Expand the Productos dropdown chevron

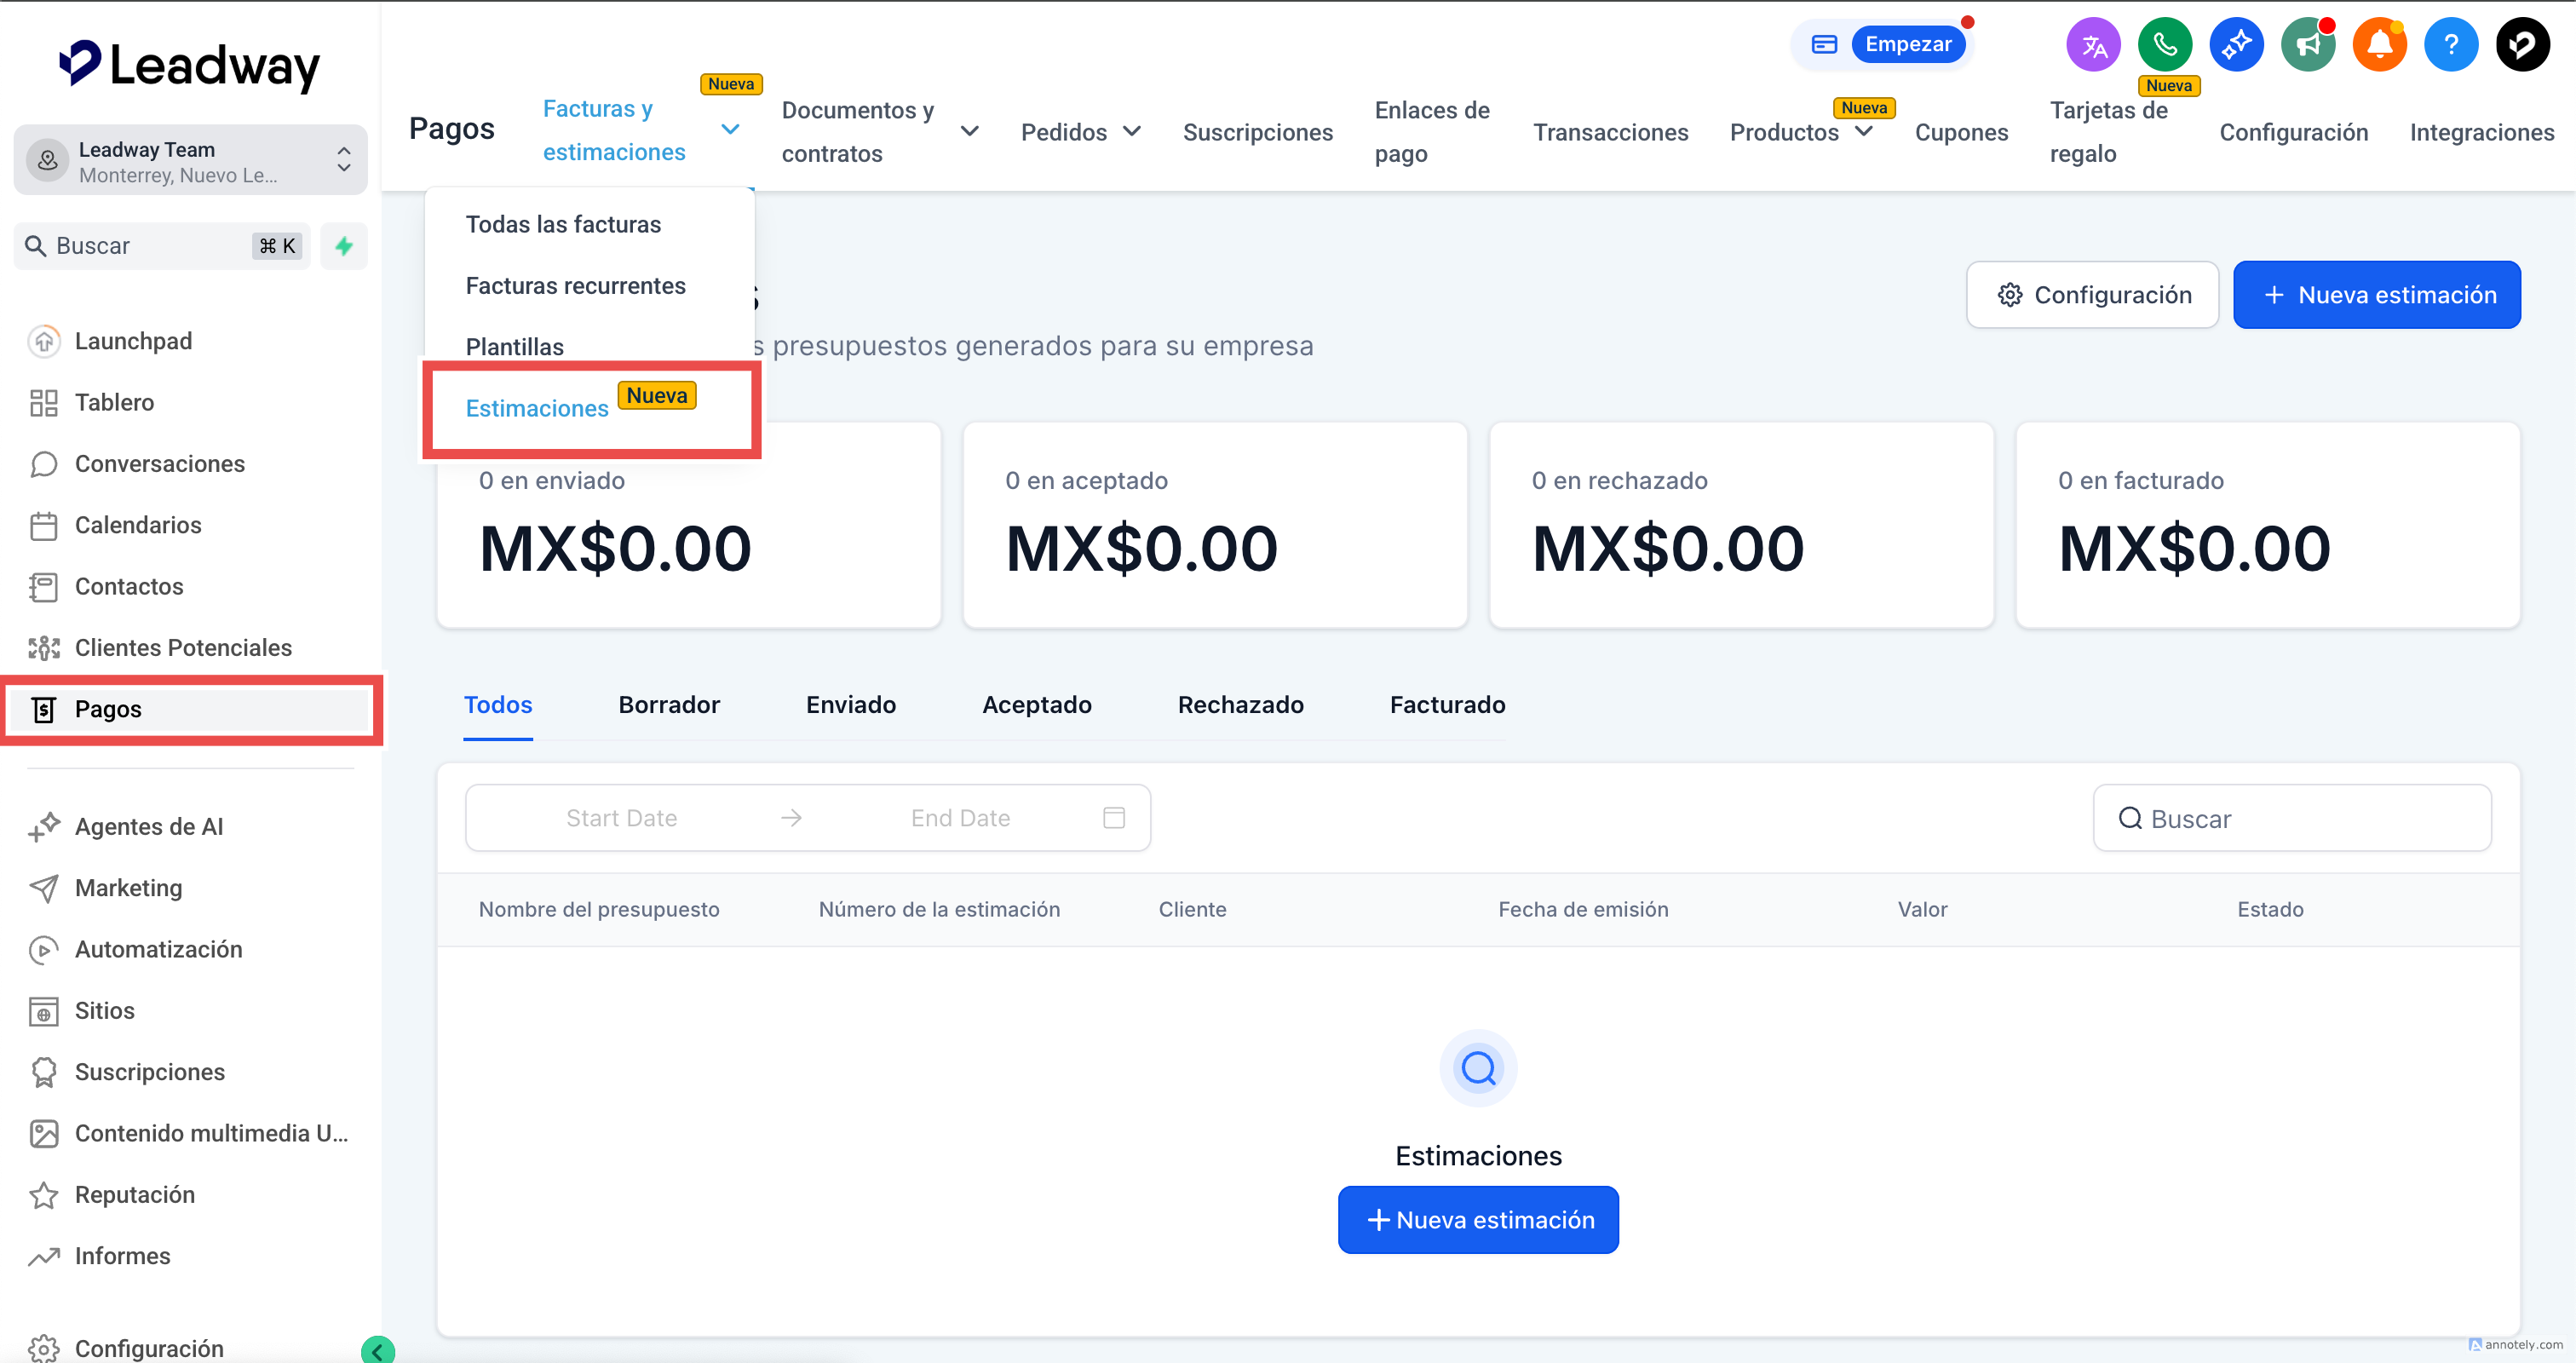1864,132
